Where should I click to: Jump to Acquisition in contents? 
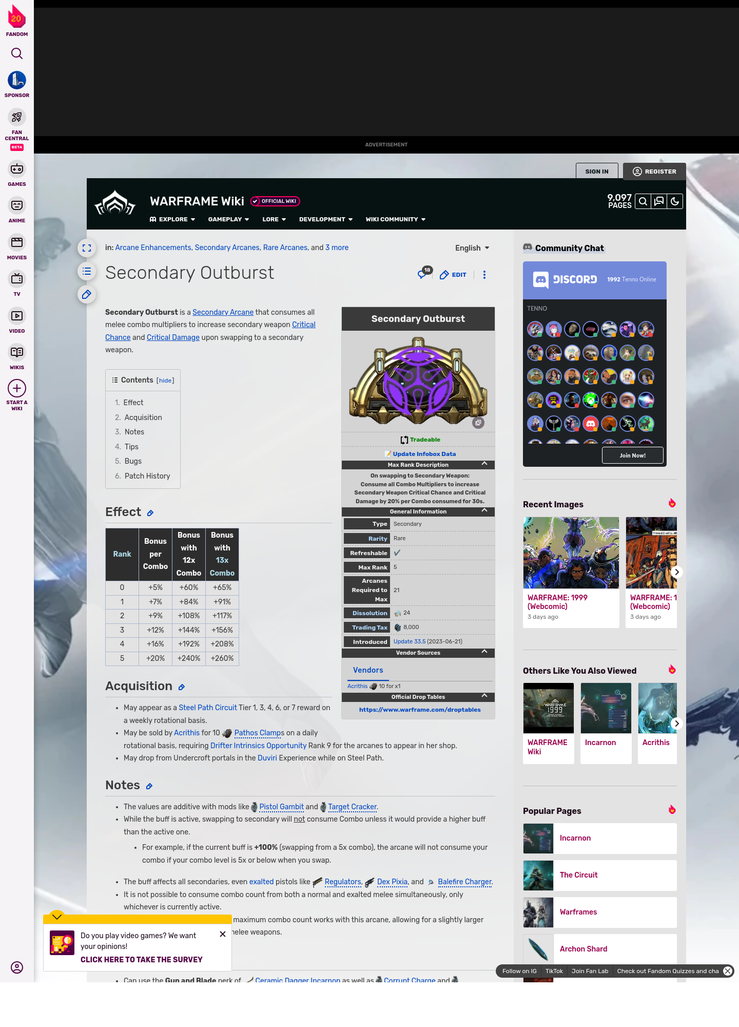coord(143,417)
